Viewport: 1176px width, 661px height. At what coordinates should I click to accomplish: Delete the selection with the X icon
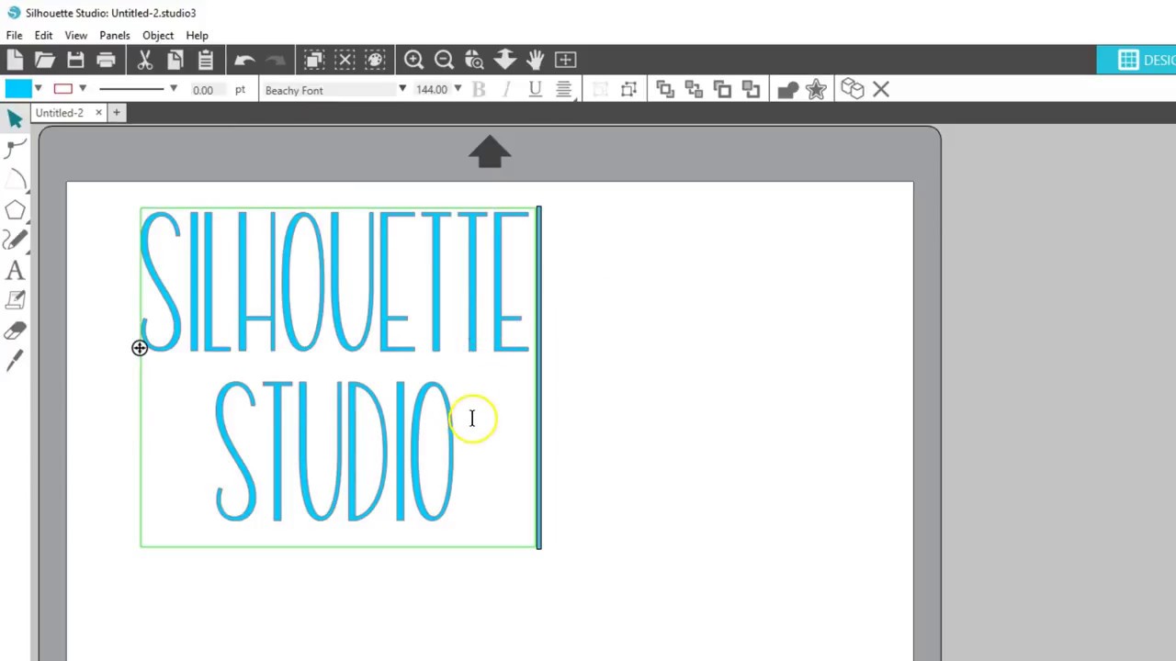pyautogui.click(x=881, y=90)
